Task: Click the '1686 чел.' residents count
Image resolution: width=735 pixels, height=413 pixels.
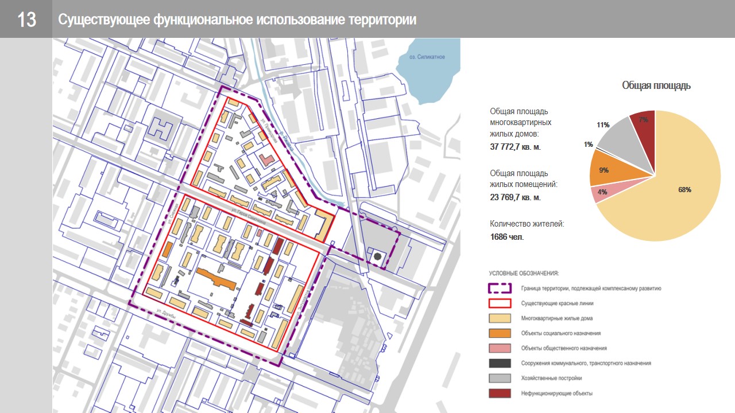Action: point(506,236)
